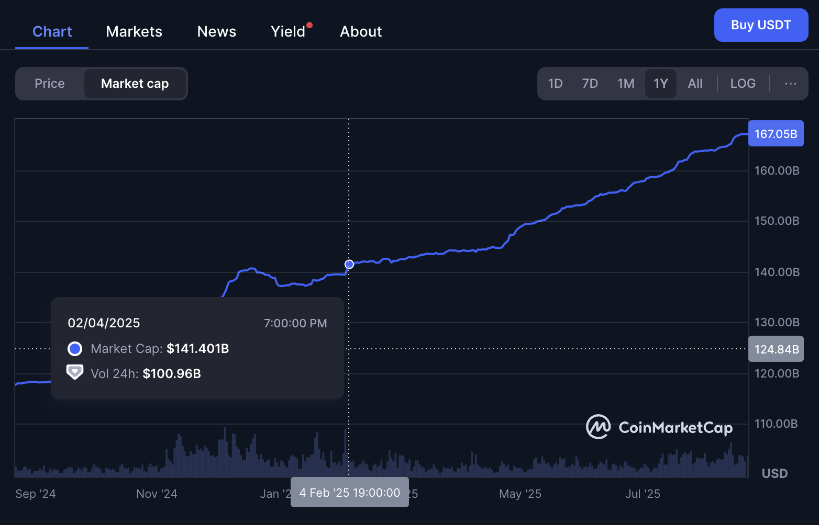Click the blue Market Cap legend dot
The height and width of the screenshot is (525, 819).
click(x=75, y=349)
